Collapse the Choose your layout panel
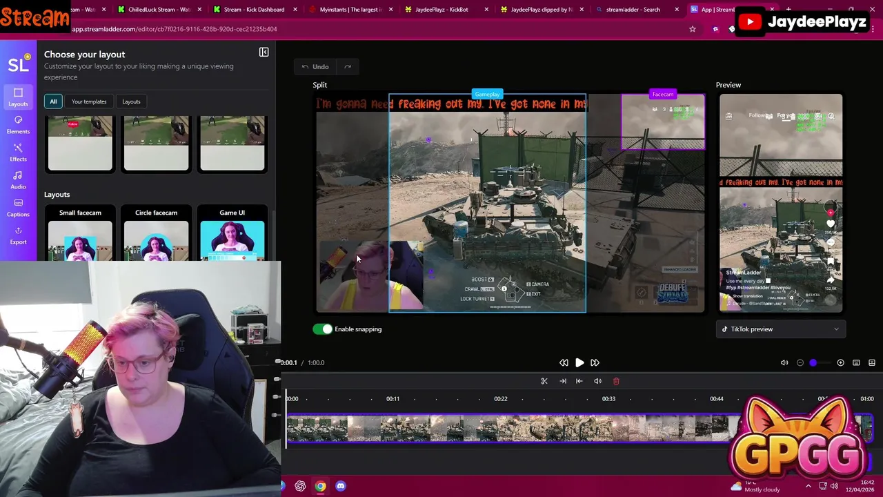The image size is (883, 497). (264, 52)
